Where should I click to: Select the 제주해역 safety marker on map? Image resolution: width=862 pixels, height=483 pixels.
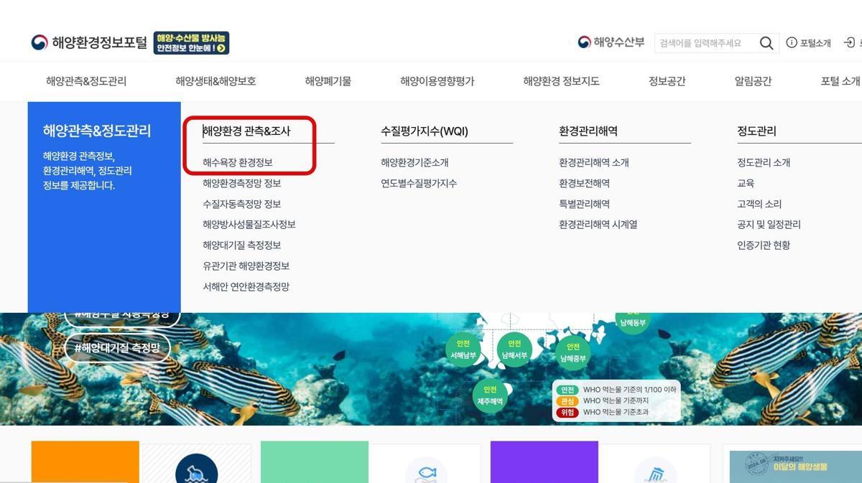[x=491, y=395]
